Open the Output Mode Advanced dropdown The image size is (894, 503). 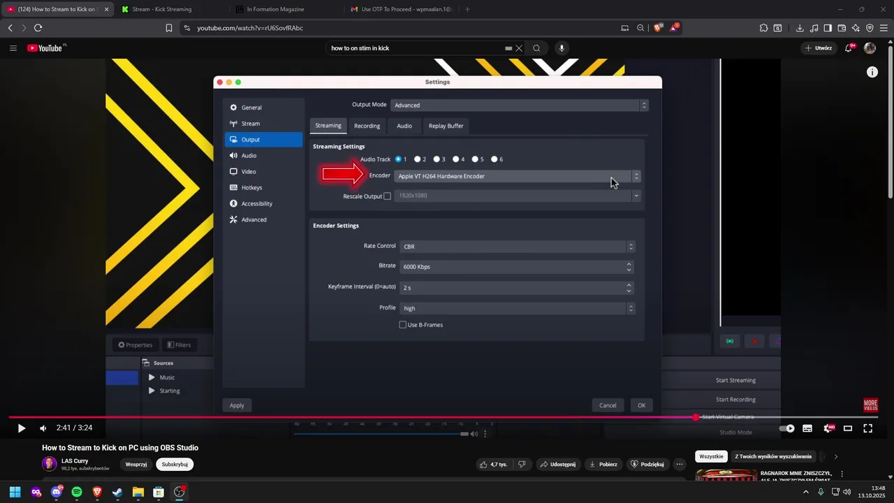pos(520,105)
